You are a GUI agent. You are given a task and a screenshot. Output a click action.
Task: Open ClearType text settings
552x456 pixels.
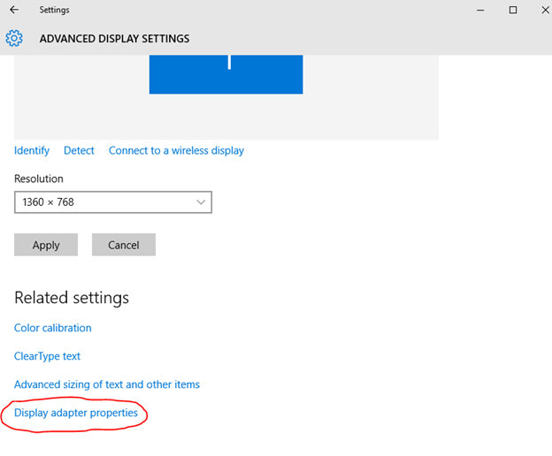coord(47,356)
